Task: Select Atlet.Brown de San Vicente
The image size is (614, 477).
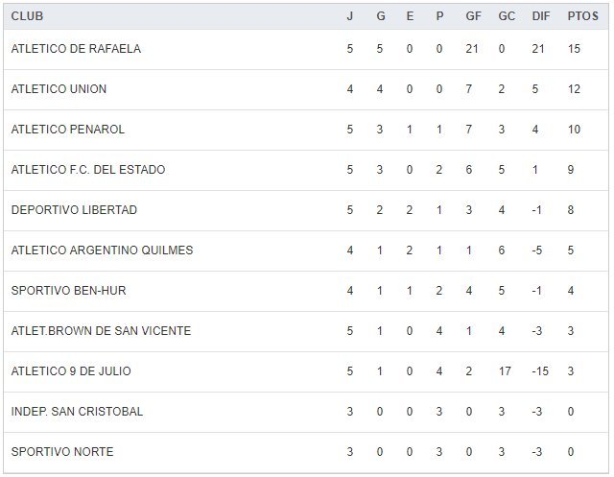Action: [101, 331]
